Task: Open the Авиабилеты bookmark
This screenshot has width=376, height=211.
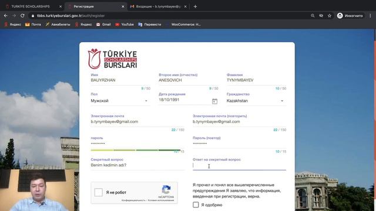Action: (x=58, y=25)
